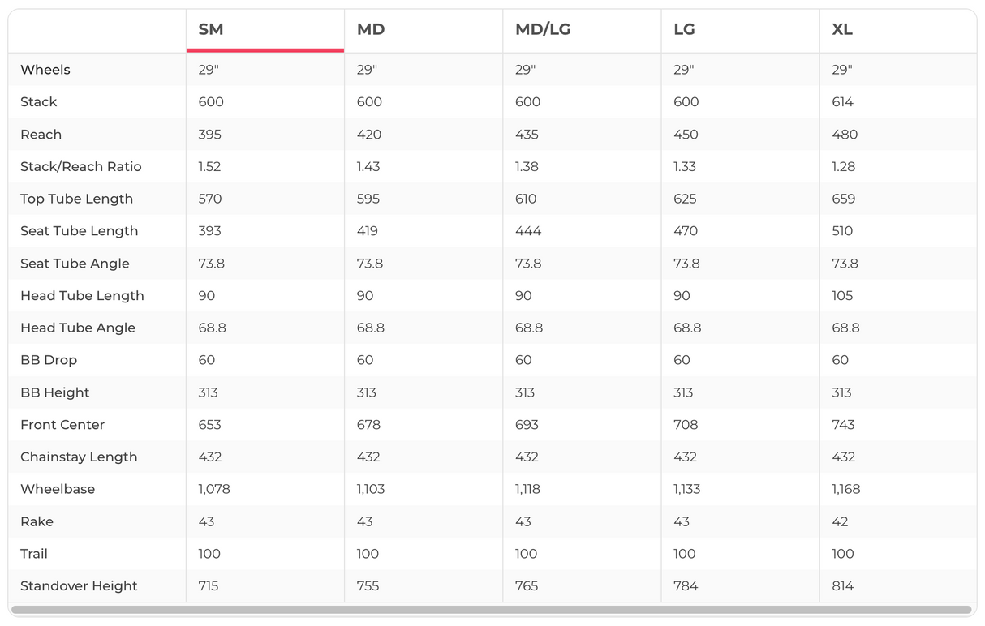
Task: Click the Stack/Reach Ratio row label
Action: [81, 166]
